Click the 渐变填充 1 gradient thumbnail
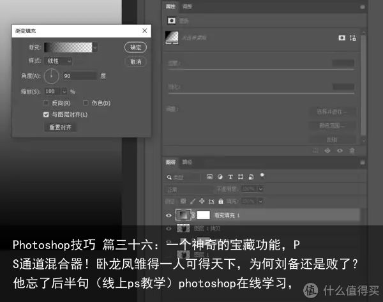 click(x=183, y=215)
